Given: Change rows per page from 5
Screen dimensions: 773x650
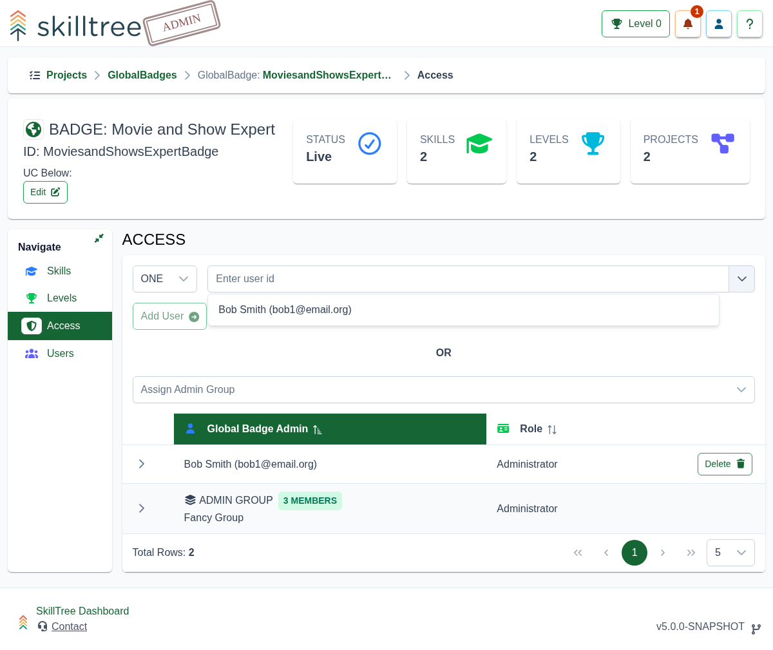Looking at the screenshot, I should (730, 553).
